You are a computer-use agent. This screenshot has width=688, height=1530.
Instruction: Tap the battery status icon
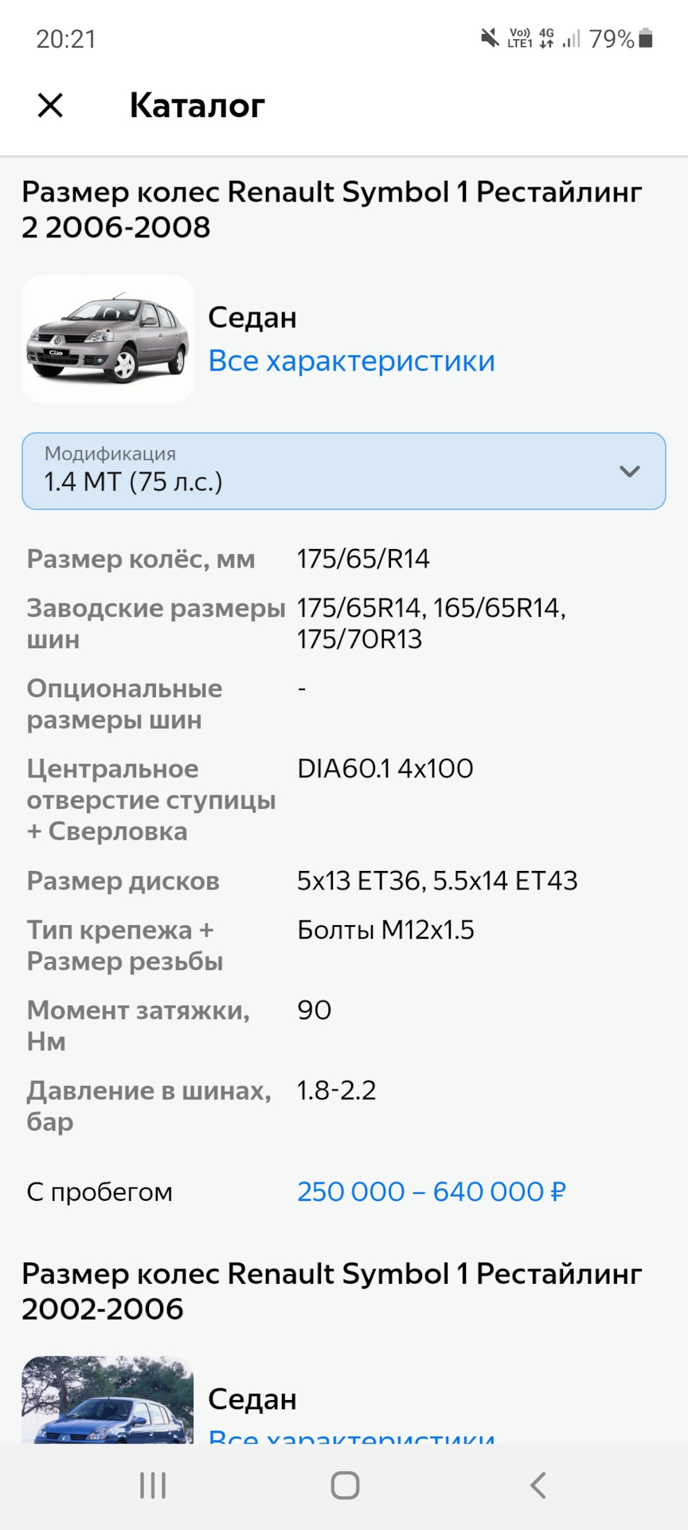646,38
